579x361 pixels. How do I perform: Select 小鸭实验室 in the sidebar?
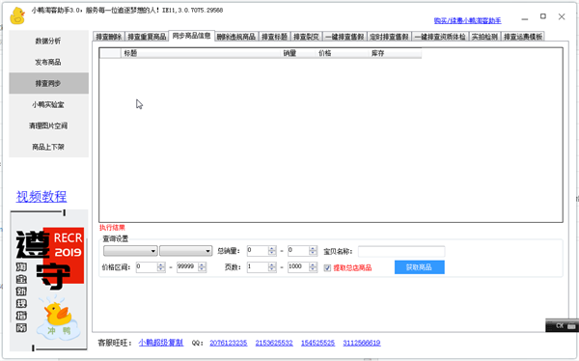coord(48,104)
